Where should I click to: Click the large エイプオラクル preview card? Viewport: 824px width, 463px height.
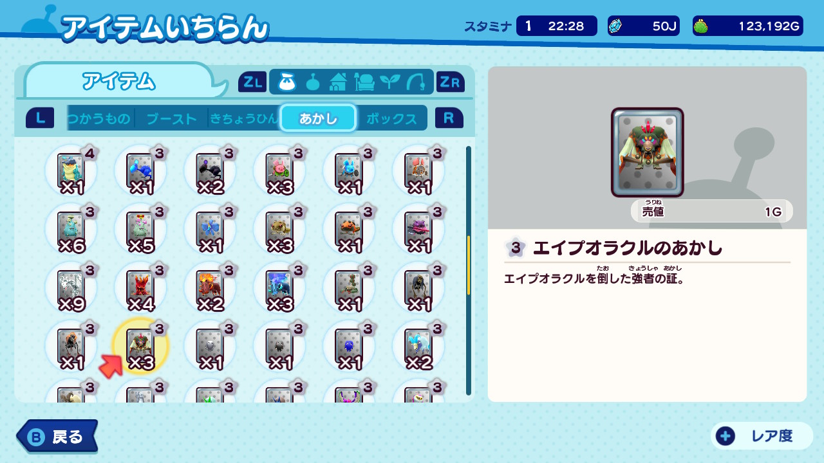pyautogui.click(x=647, y=152)
